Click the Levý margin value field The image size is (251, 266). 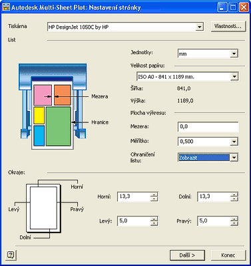coord(134,221)
